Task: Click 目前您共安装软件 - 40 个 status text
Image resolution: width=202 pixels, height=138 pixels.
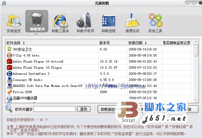Action: tap(27, 120)
